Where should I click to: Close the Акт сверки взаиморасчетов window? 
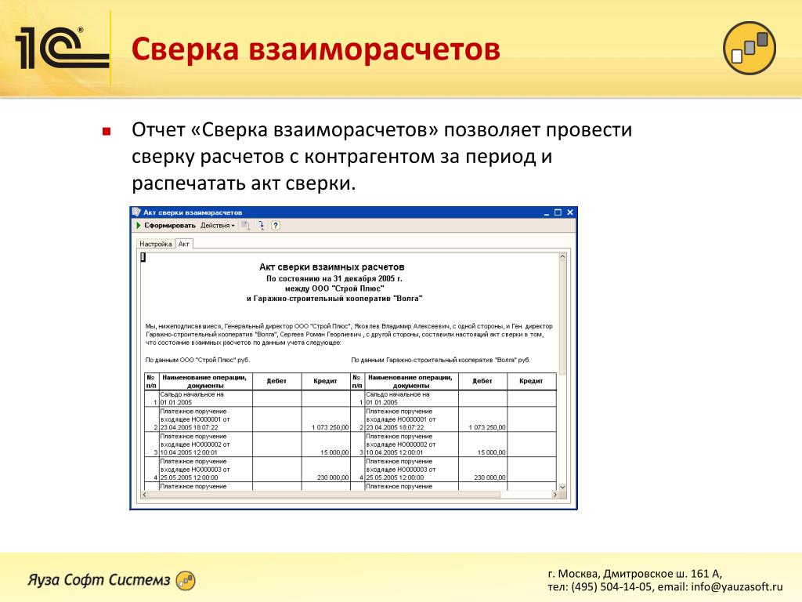[570, 212]
